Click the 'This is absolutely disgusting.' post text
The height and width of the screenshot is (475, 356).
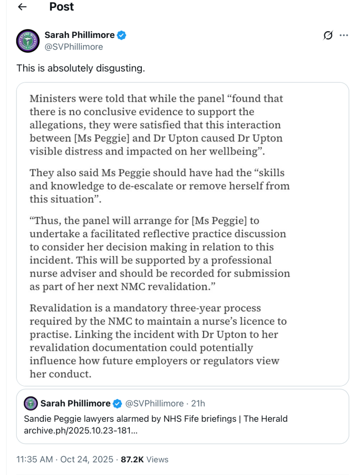coord(81,68)
